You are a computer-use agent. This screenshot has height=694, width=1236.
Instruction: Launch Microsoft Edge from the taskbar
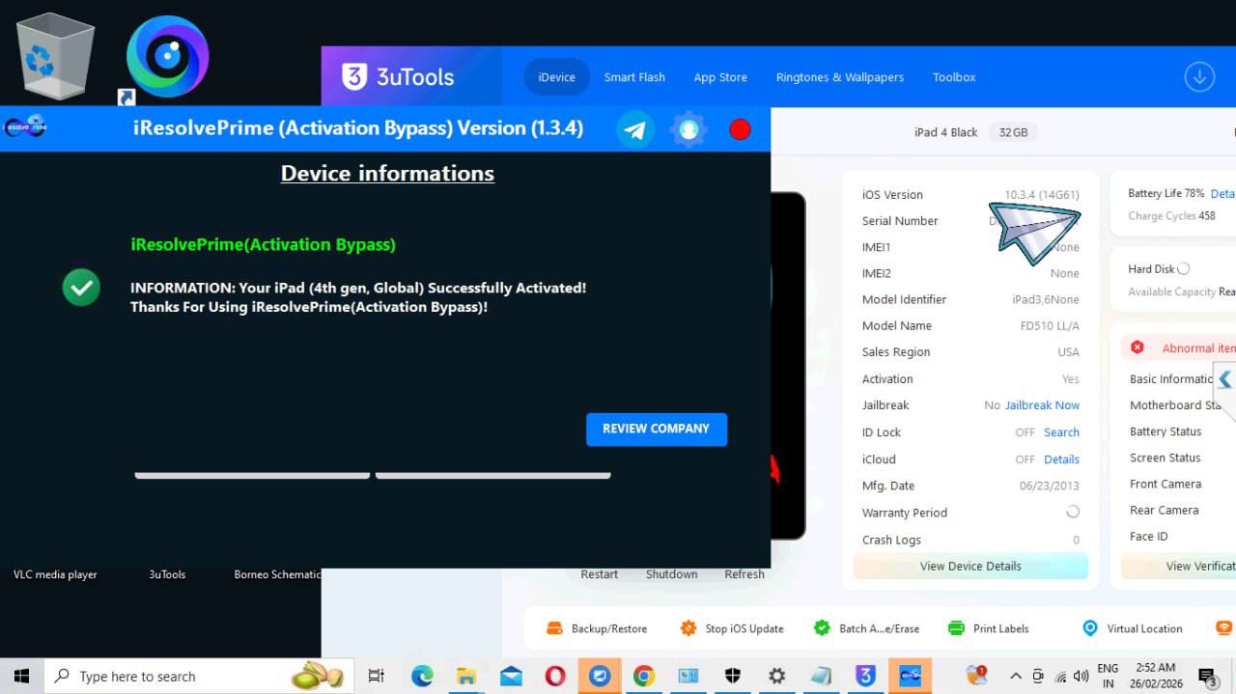click(422, 676)
